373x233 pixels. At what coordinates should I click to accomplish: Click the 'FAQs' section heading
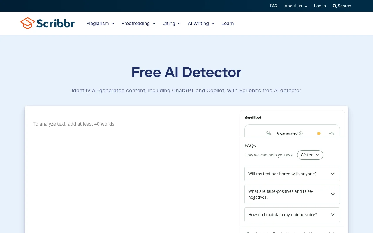(x=250, y=146)
